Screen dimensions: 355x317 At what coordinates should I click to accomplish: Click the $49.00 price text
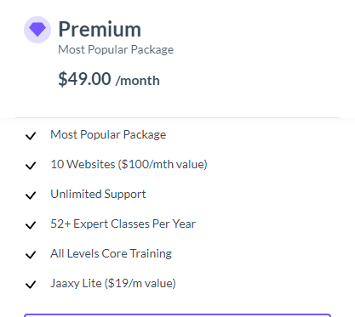[84, 79]
